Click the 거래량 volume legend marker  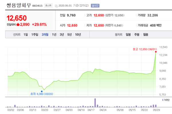(163, 100)
